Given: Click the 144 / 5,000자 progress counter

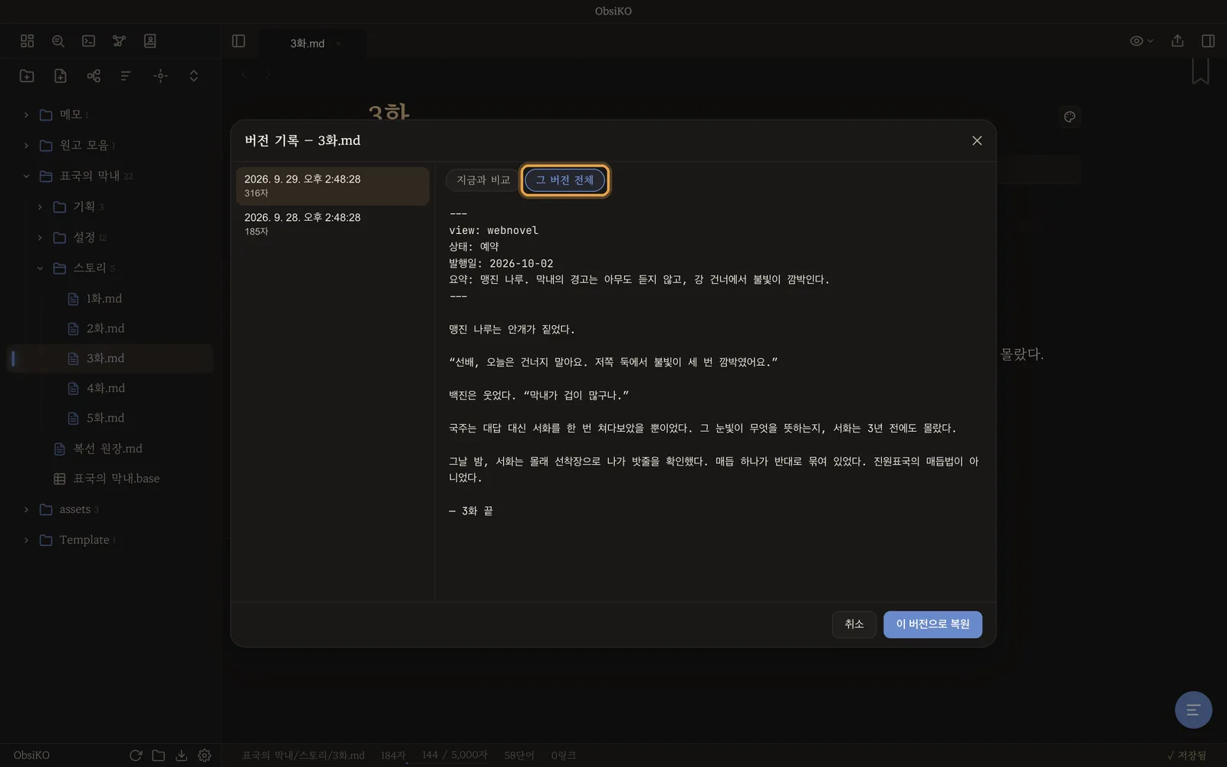Looking at the screenshot, I should click(454, 755).
